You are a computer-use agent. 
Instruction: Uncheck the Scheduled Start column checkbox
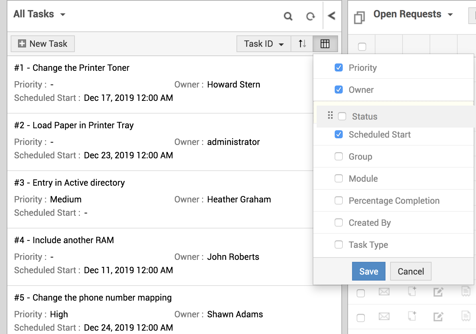(x=339, y=134)
